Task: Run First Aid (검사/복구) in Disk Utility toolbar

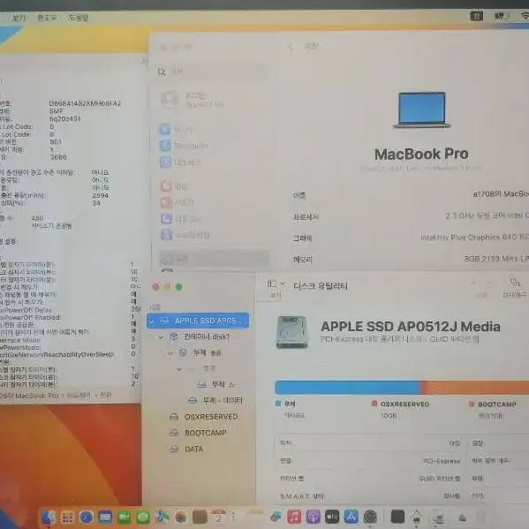Action: 514,288
